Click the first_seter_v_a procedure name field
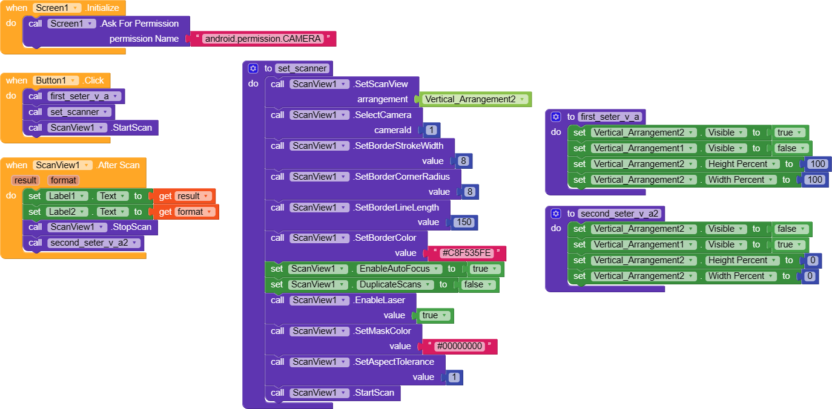832x409 pixels. (x=611, y=117)
